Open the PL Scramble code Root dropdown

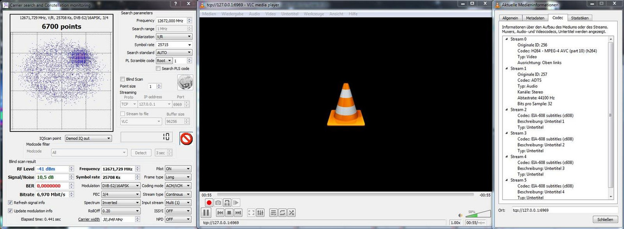tap(164, 61)
